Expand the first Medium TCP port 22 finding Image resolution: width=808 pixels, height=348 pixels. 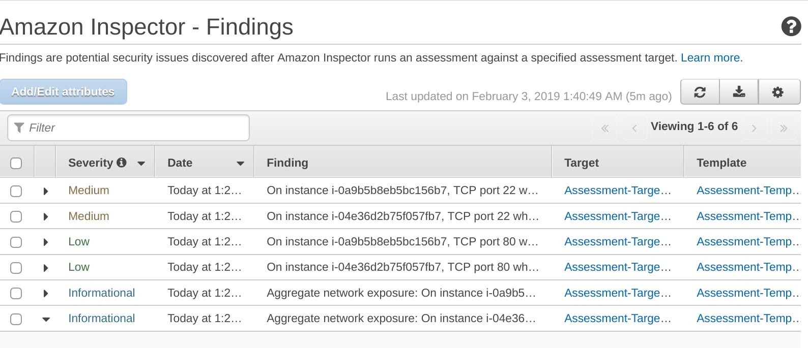click(45, 191)
